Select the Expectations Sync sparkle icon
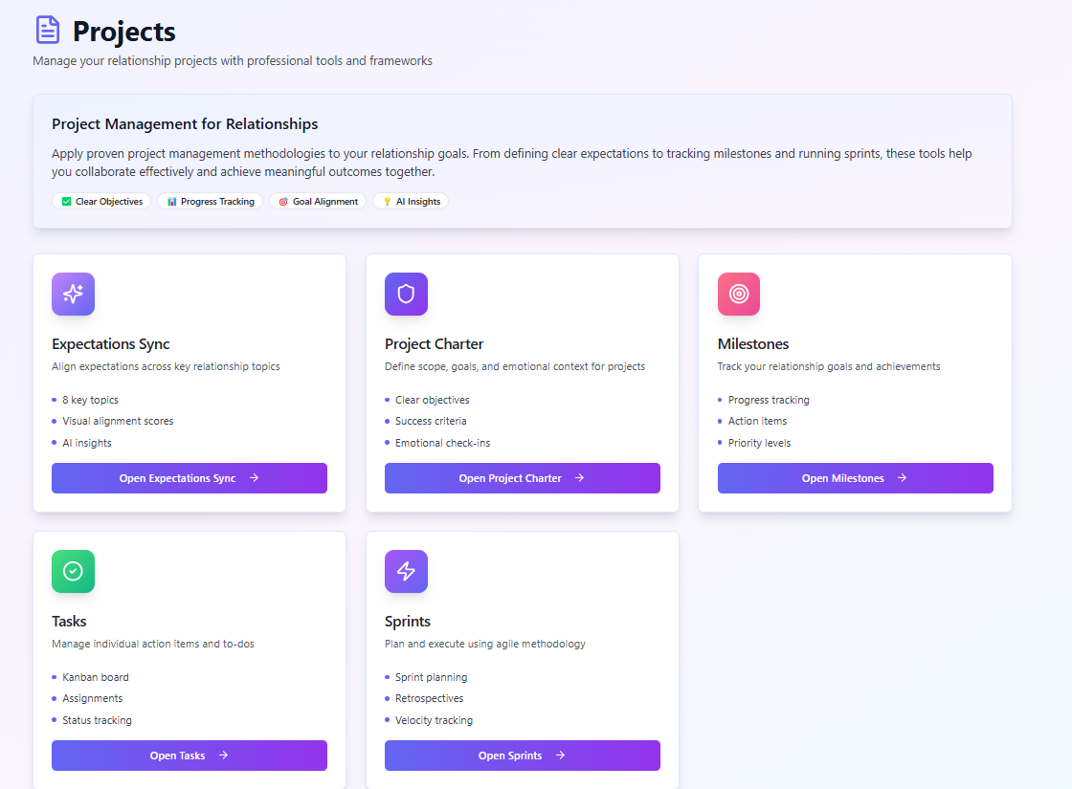 [x=73, y=294]
